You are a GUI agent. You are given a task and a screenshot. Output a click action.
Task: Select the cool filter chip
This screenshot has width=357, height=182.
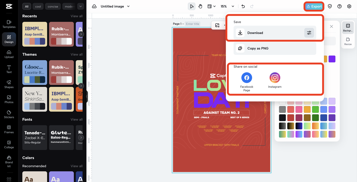(x=38, y=6)
